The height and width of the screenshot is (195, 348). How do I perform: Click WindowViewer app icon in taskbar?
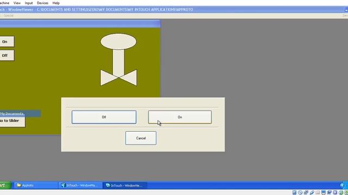(108, 185)
